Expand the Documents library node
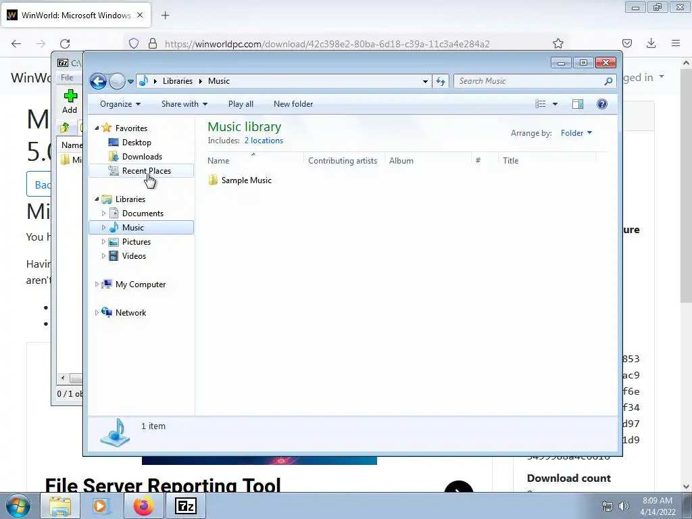Image resolution: width=692 pixels, height=519 pixels. tap(103, 213)
